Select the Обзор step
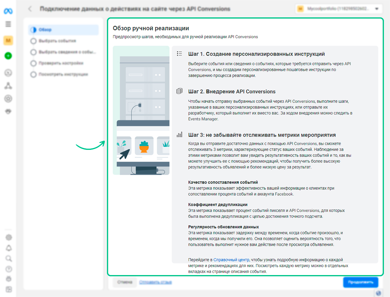This screenshot has height=297, width=390. click(x=63, y=30)
